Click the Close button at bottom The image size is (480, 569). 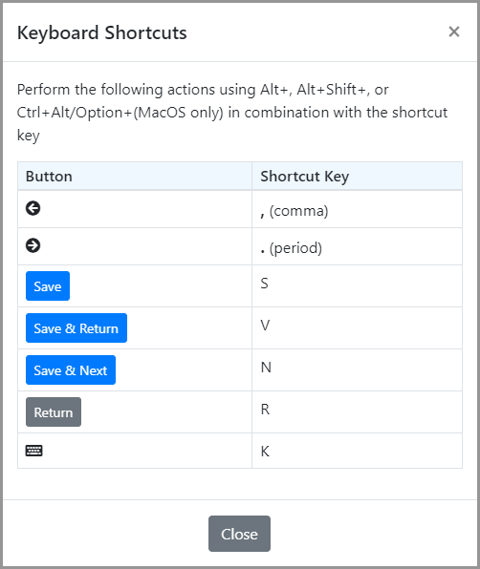[x=239, y=534]
